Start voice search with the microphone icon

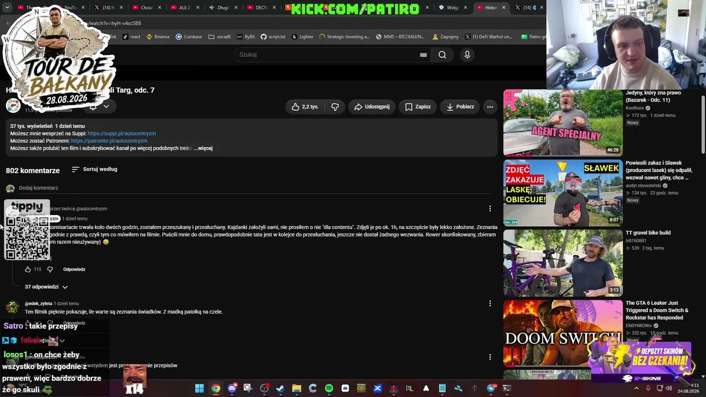(x=467, y=55)
